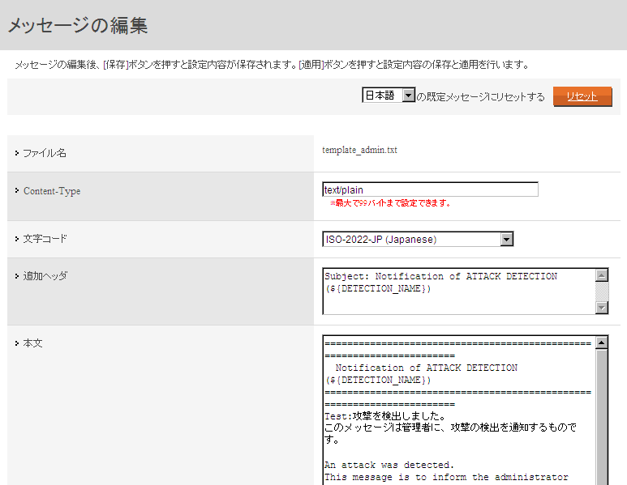
Task: Click the 本文 row label
Action: (x=32, y=342)
